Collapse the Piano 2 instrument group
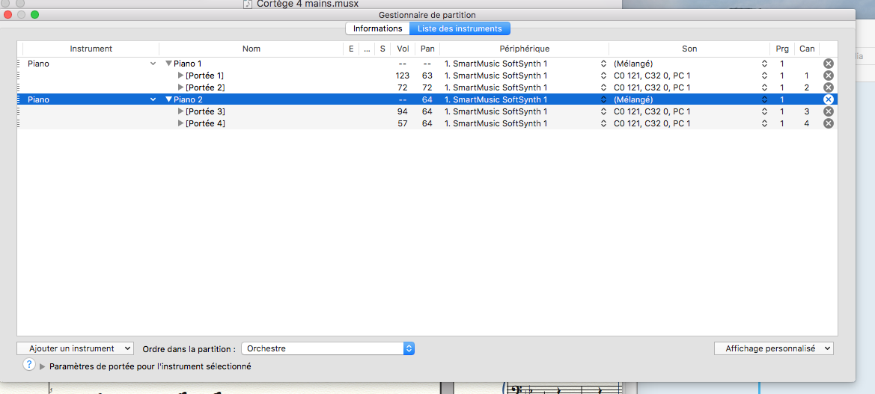 [169, 100]
